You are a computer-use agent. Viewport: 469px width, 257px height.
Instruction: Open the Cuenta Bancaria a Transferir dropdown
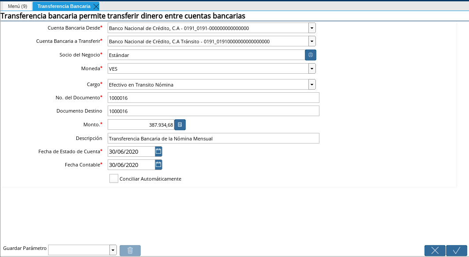tap(312, 41)
